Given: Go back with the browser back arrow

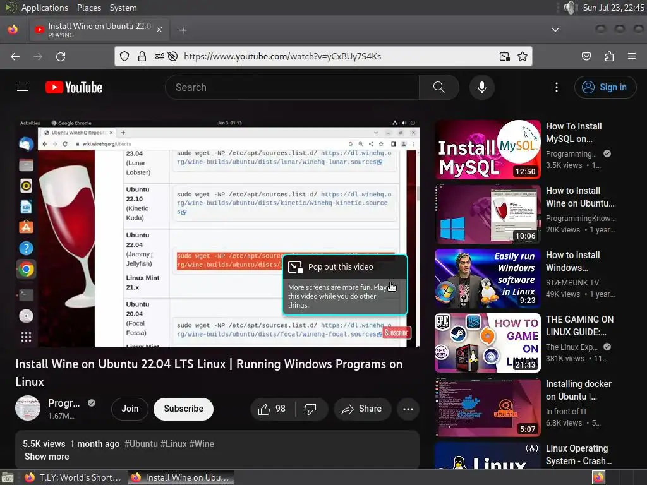Looking at the screenshot, I should 15,56.
